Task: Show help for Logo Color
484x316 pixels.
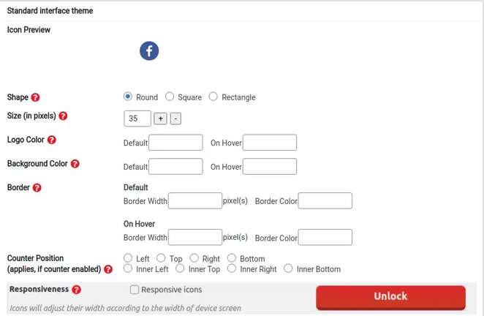Action: coord(52,140)
